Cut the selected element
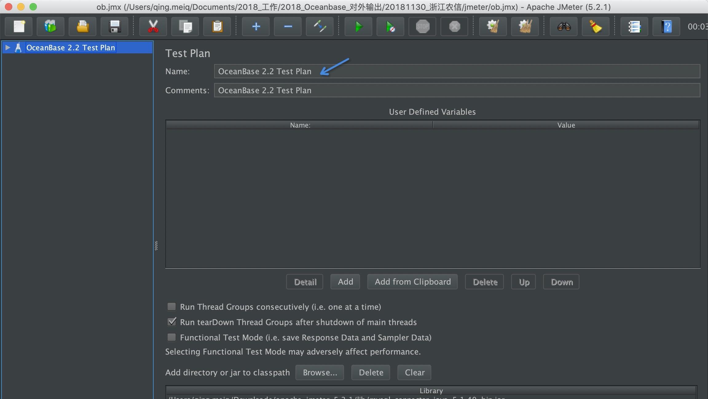Screen dimensions: 708x399 pos(153,26)
